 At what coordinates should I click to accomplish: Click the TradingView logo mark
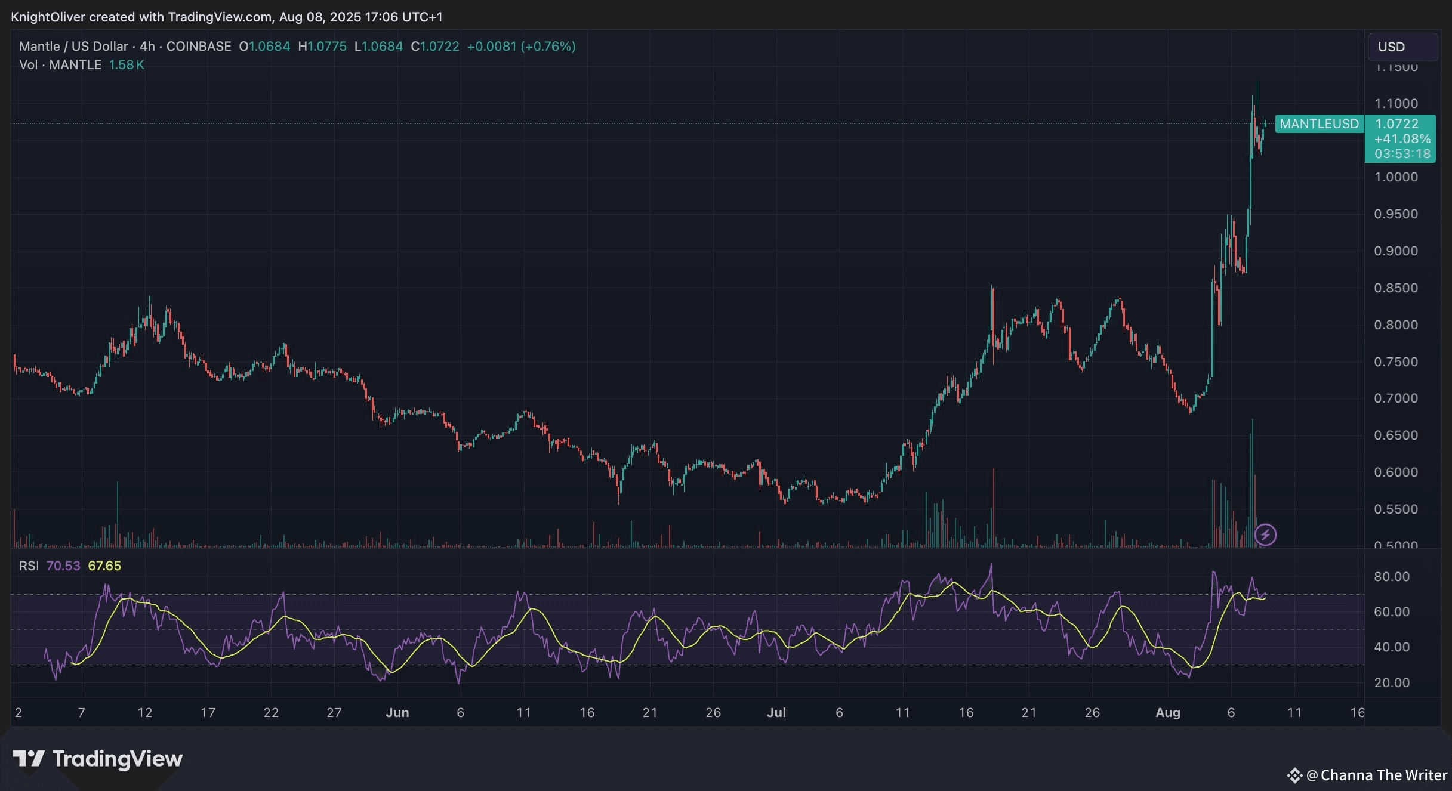click(29, 759)
